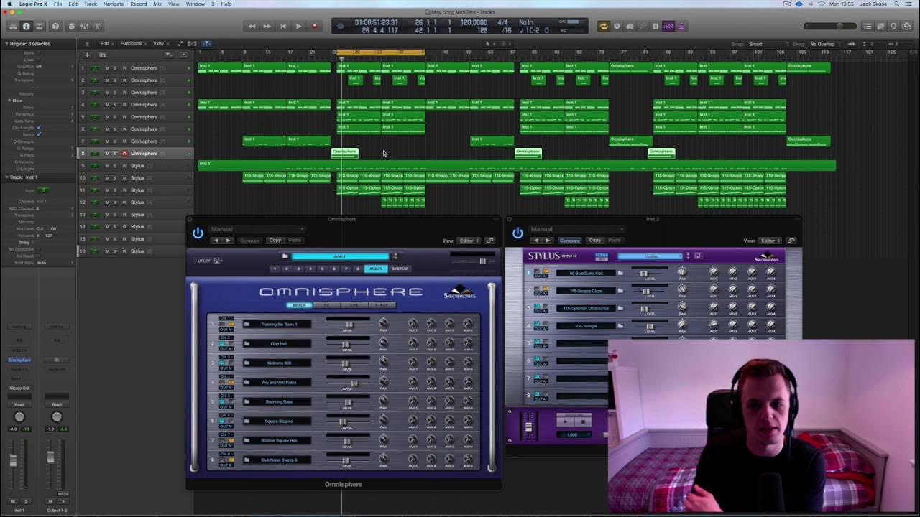Click Copy in Stylus RMX plugin header
The image size is (920, 517).
tap(595, 241)
